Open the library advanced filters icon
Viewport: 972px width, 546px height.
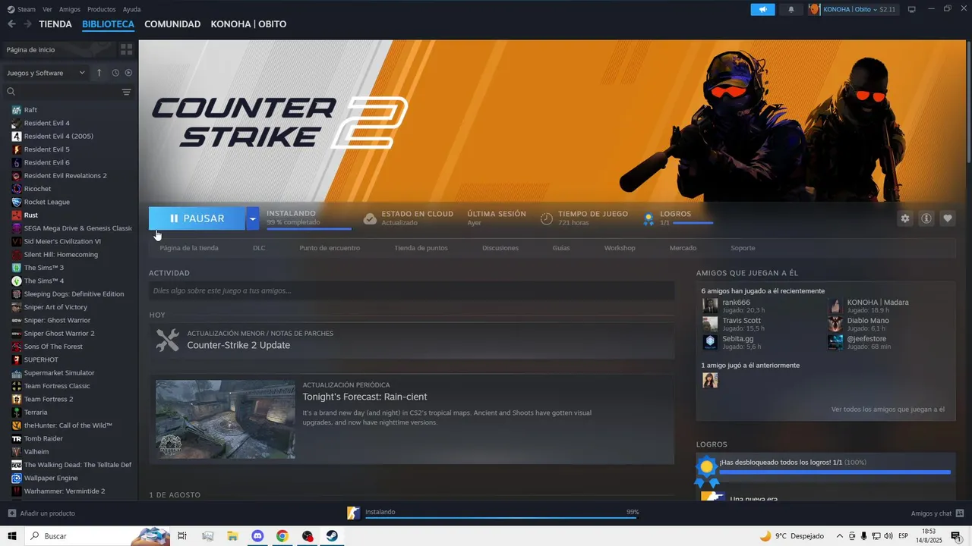126,92
